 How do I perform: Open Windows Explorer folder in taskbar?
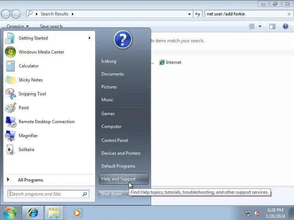click(54, 213)
